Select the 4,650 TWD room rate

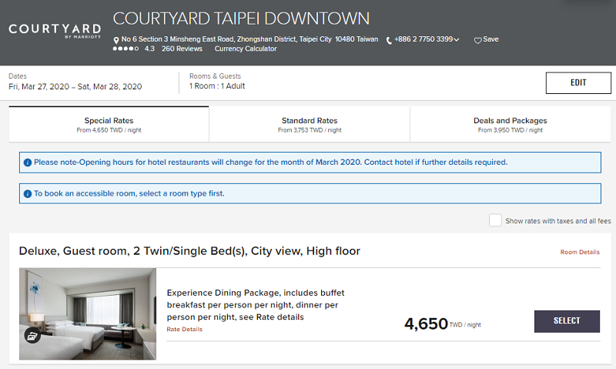coord(567,321)
